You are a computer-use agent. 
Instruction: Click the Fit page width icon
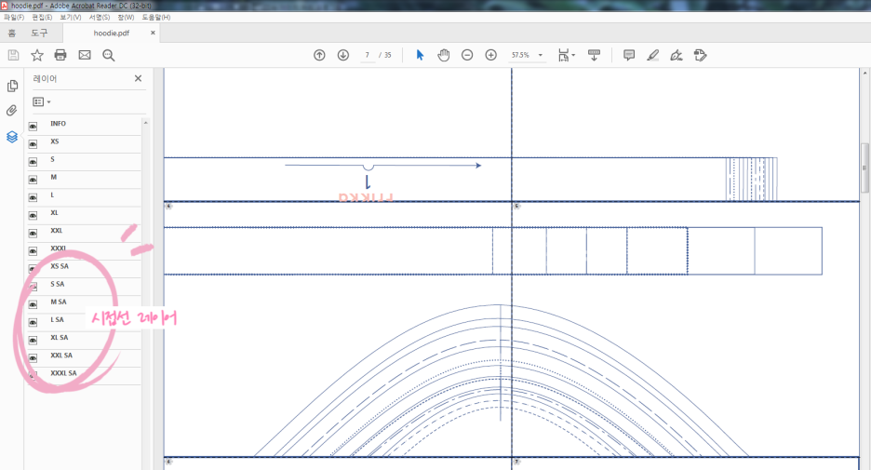coord(563,55)
